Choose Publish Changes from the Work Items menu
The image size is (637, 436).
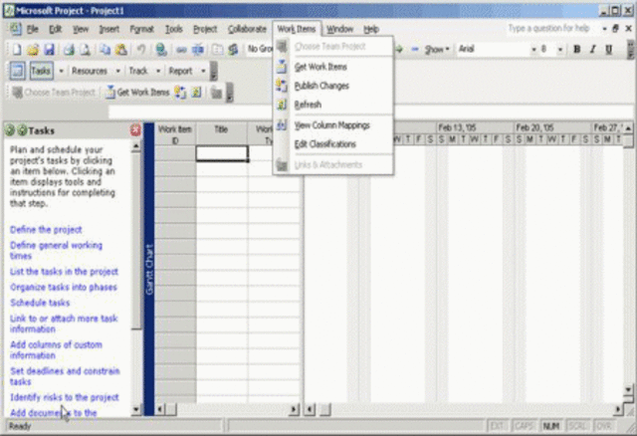pos(333,86)
